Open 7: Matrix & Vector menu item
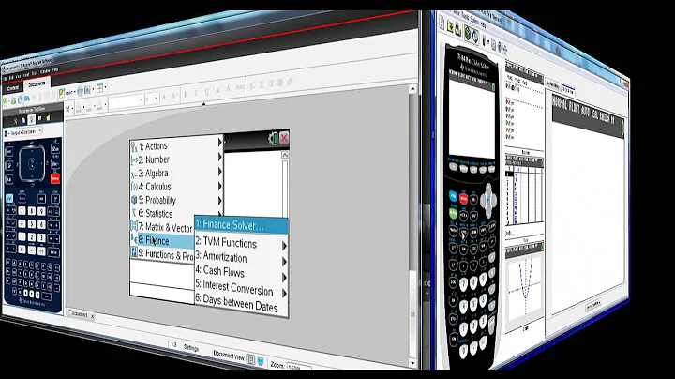675x379 pixels. 162,227
